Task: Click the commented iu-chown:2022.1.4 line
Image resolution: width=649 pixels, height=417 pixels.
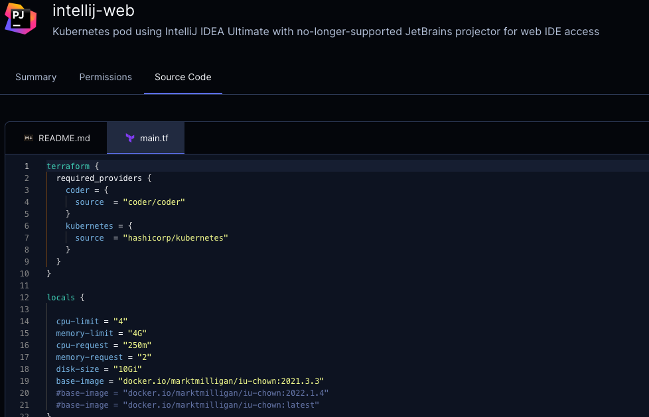Action: pos(192,393)
